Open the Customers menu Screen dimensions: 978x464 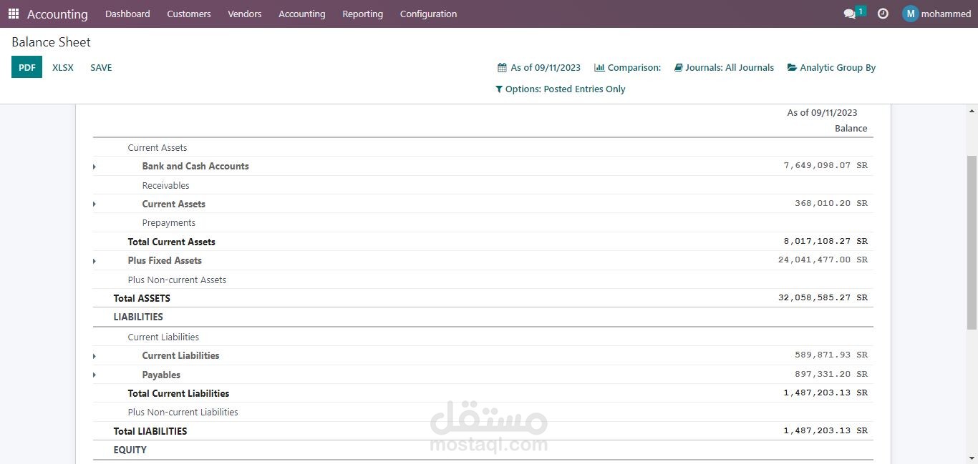[x=189, y=14]
